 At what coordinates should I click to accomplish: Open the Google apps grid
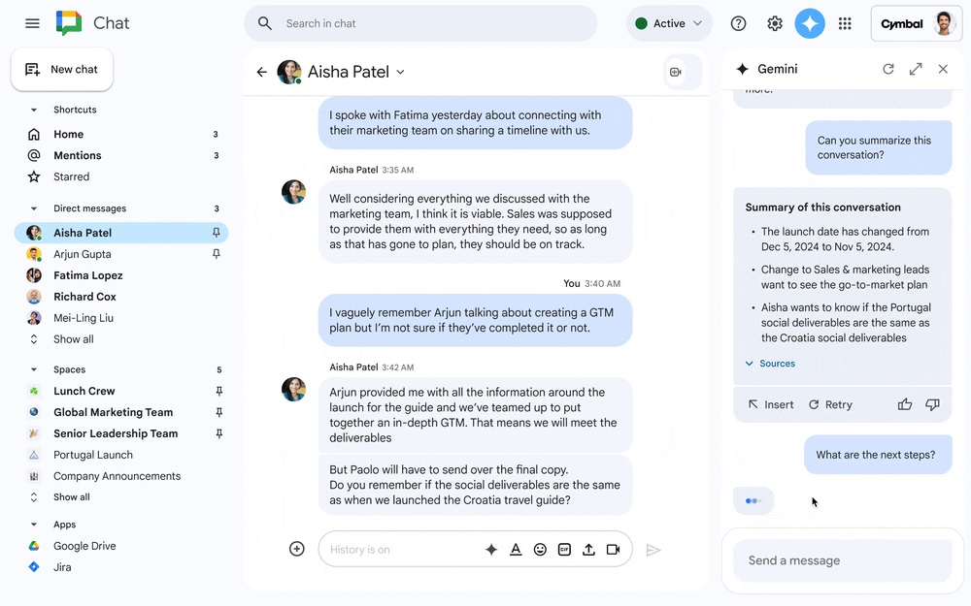tap(845, 24)
